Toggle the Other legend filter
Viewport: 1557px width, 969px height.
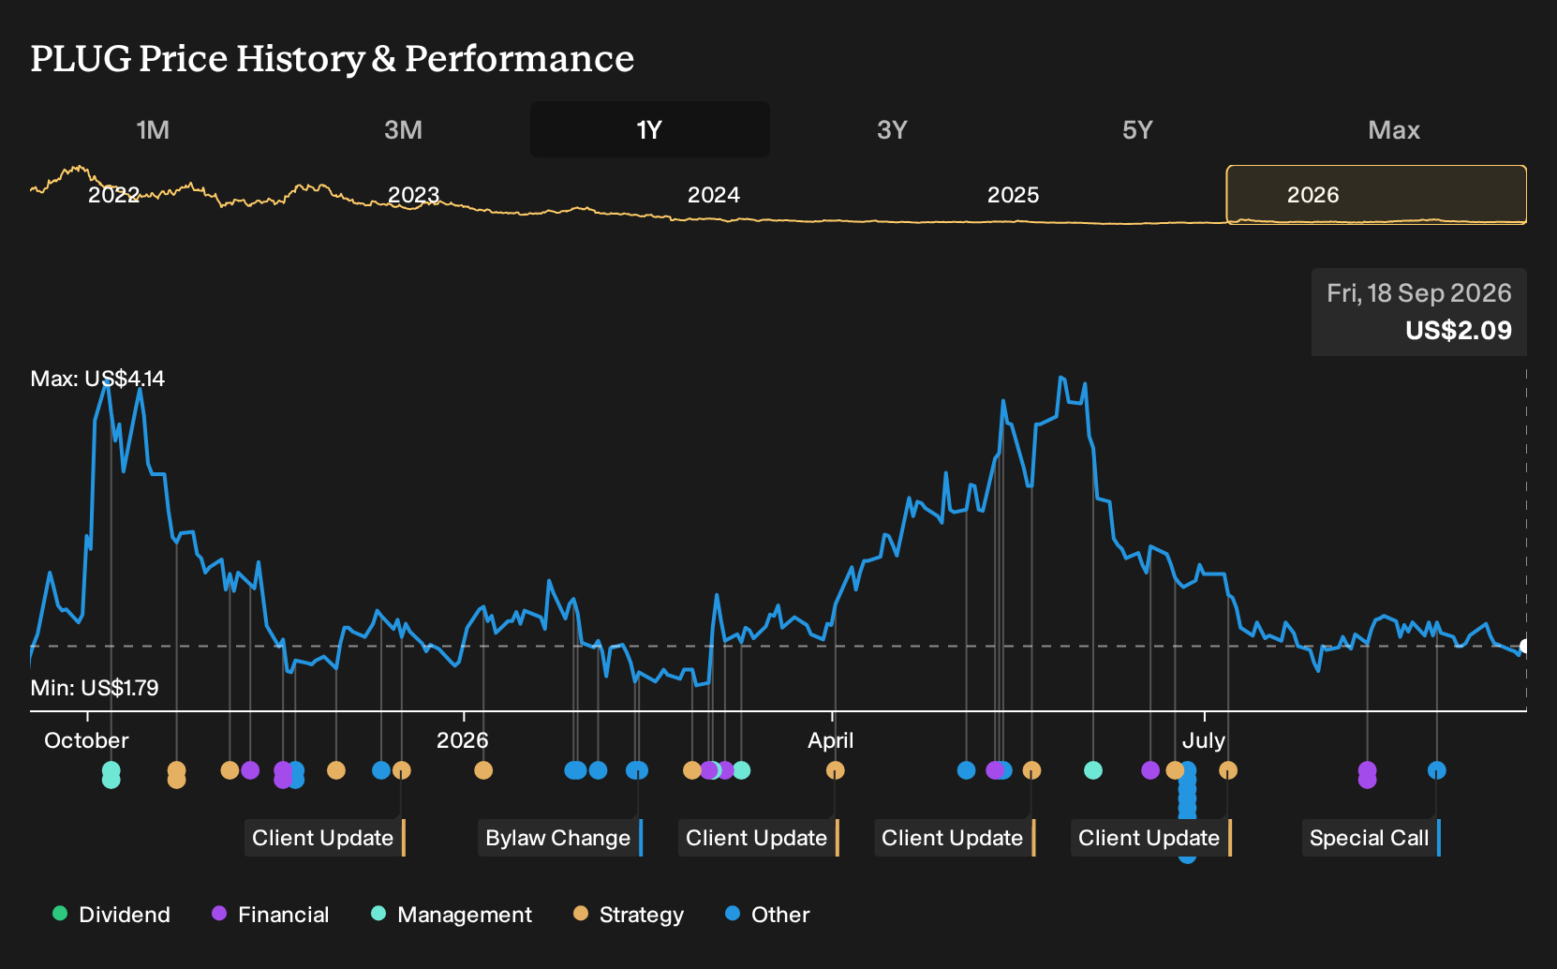[x=767, y=915]
